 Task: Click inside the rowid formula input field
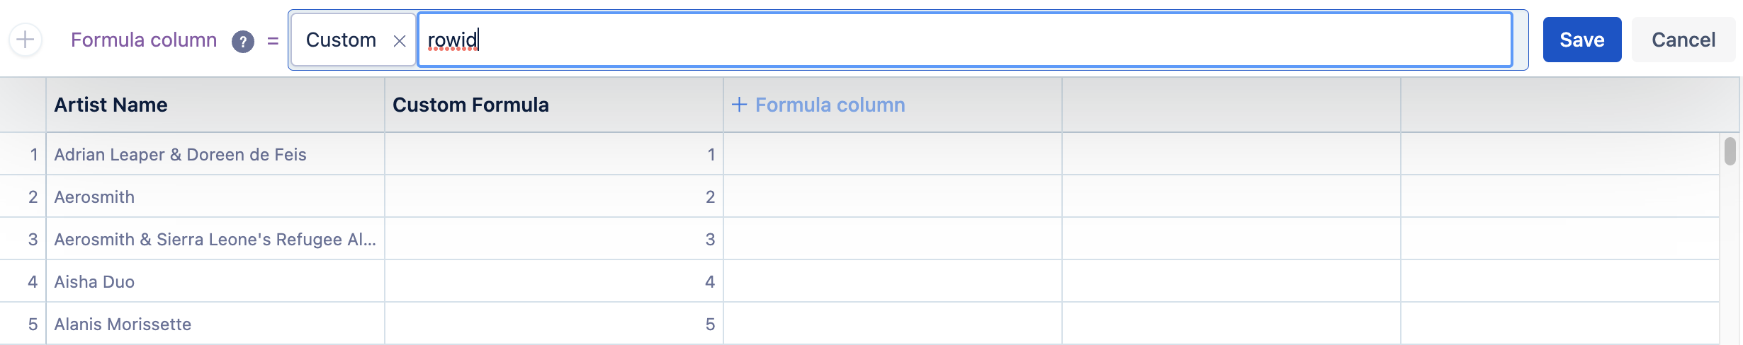(x=964, y=40)
